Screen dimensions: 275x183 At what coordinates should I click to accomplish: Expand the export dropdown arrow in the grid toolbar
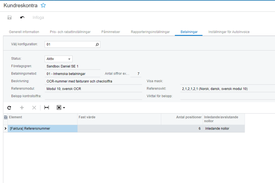click(x=64, y=108)
